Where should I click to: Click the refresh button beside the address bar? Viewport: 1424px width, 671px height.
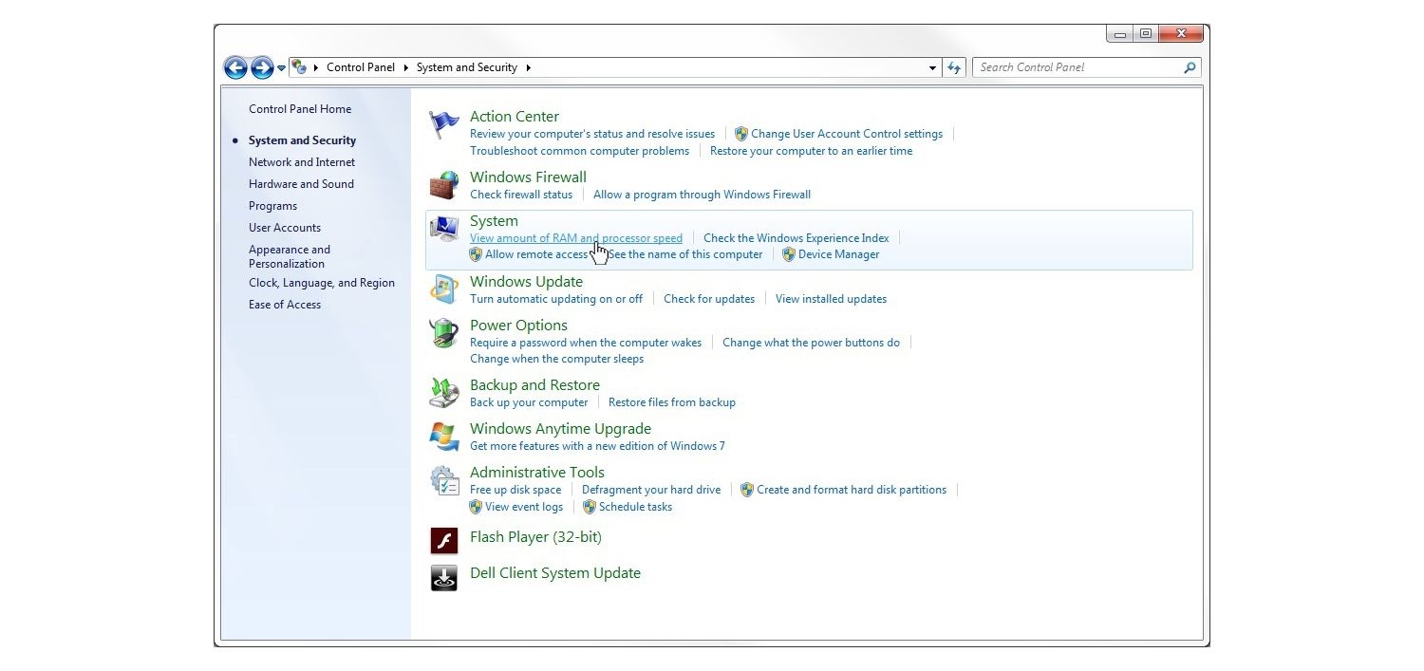[x=954, y=67]
